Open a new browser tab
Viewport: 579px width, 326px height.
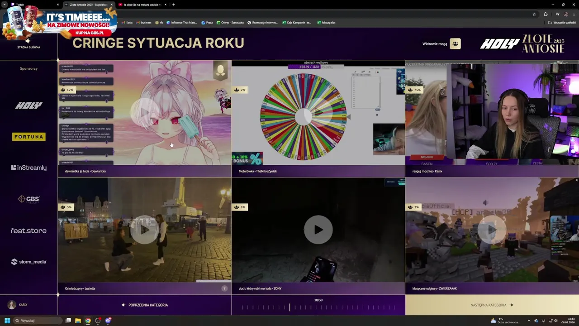tap(174, 5)
